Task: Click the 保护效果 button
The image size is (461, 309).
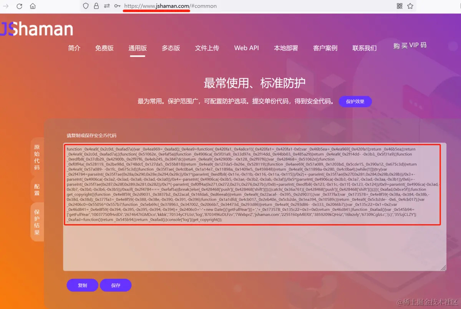Action: coord(355,101)
